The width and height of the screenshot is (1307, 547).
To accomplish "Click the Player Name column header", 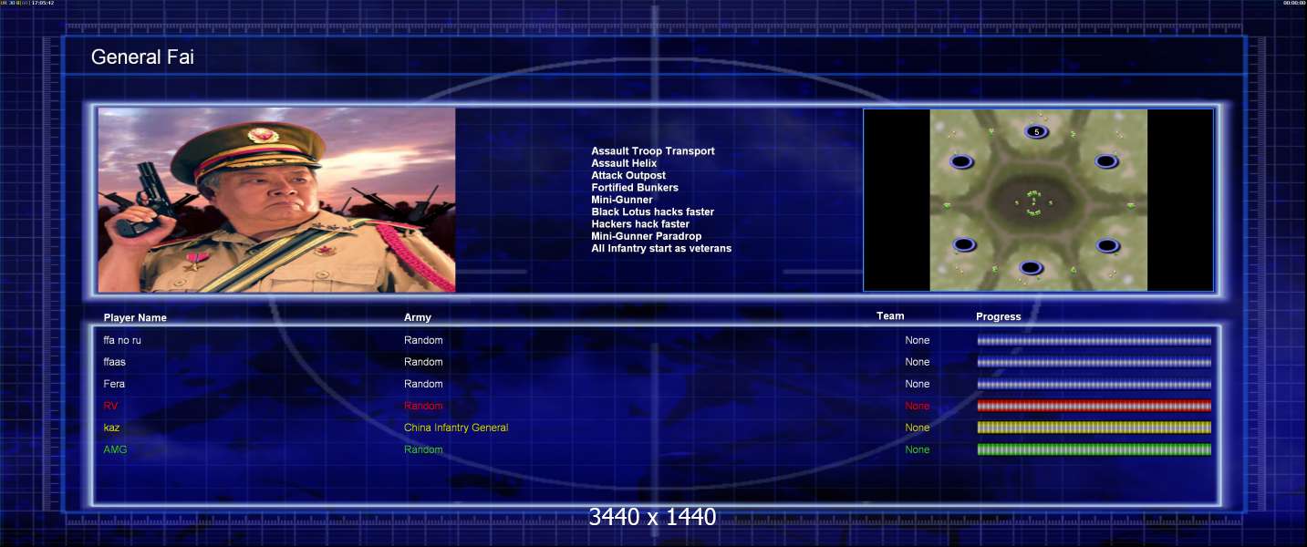I will tap(135, 318).
